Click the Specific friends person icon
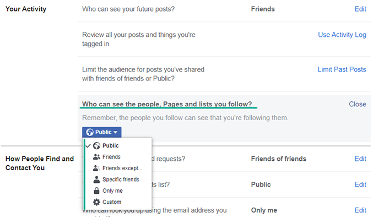This screenshot has width=373, height=217. [x=96, y=180]
